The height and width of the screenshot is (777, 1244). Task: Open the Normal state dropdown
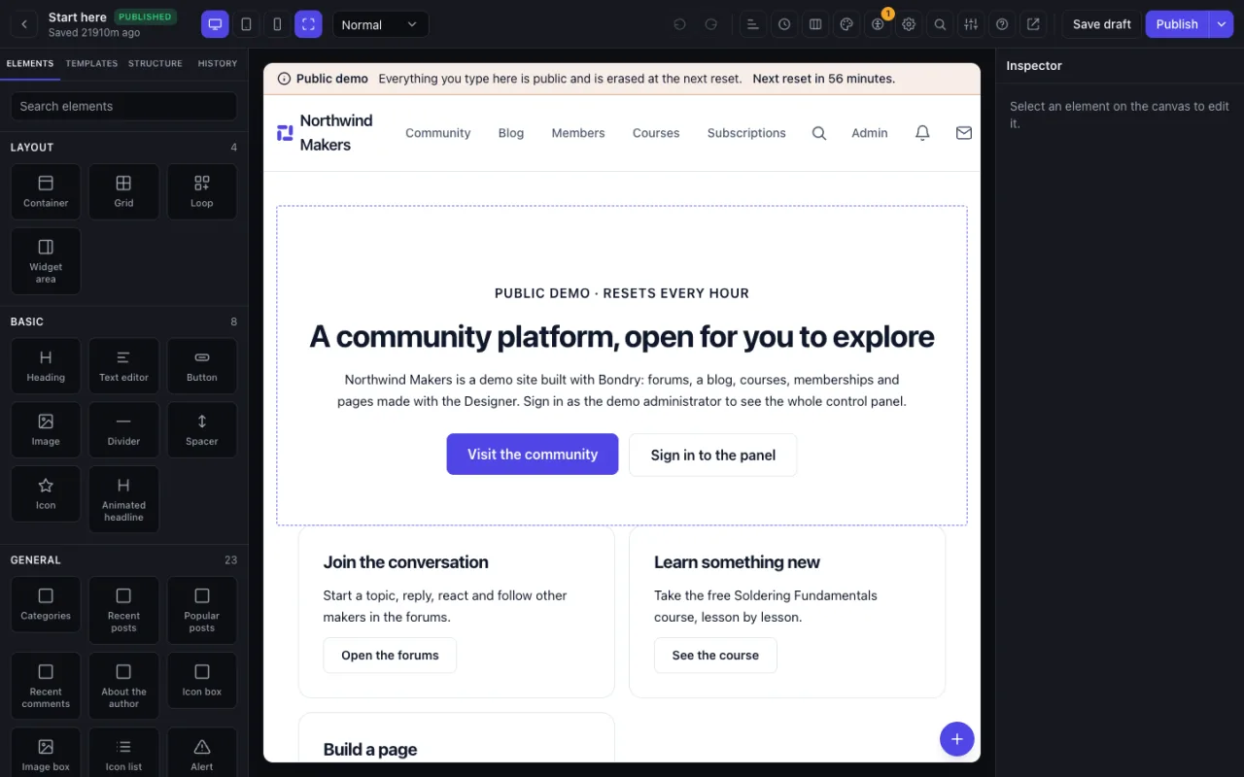coord(380,24)
